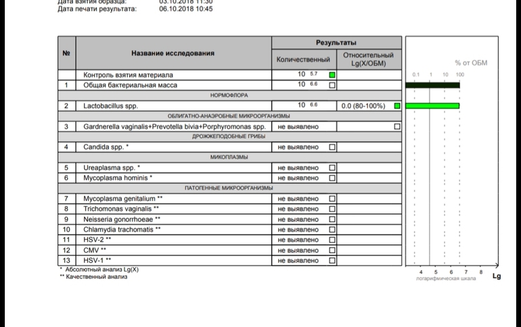Click the empty square in the Общая бактериальная масса row
The width and height of the screenshot is (521, 327).
332,85
